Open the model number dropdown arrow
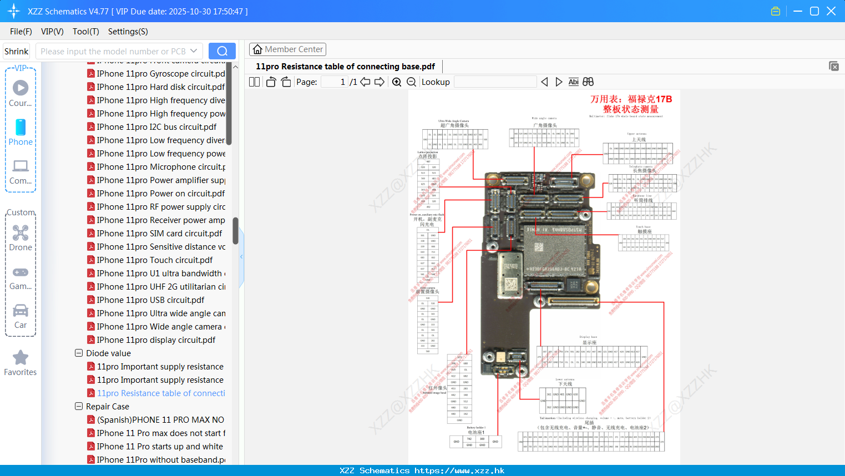Screen dimensions: 845x476 click(194, 51)
